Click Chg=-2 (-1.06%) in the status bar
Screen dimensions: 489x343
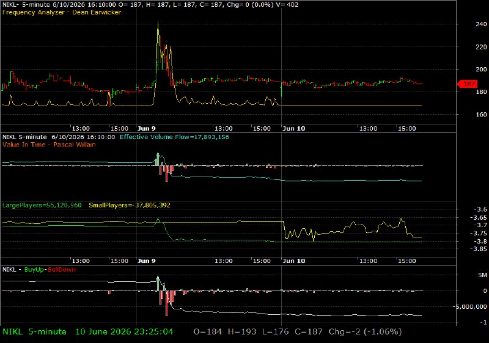pyautogui.click(x=365, y=332)
